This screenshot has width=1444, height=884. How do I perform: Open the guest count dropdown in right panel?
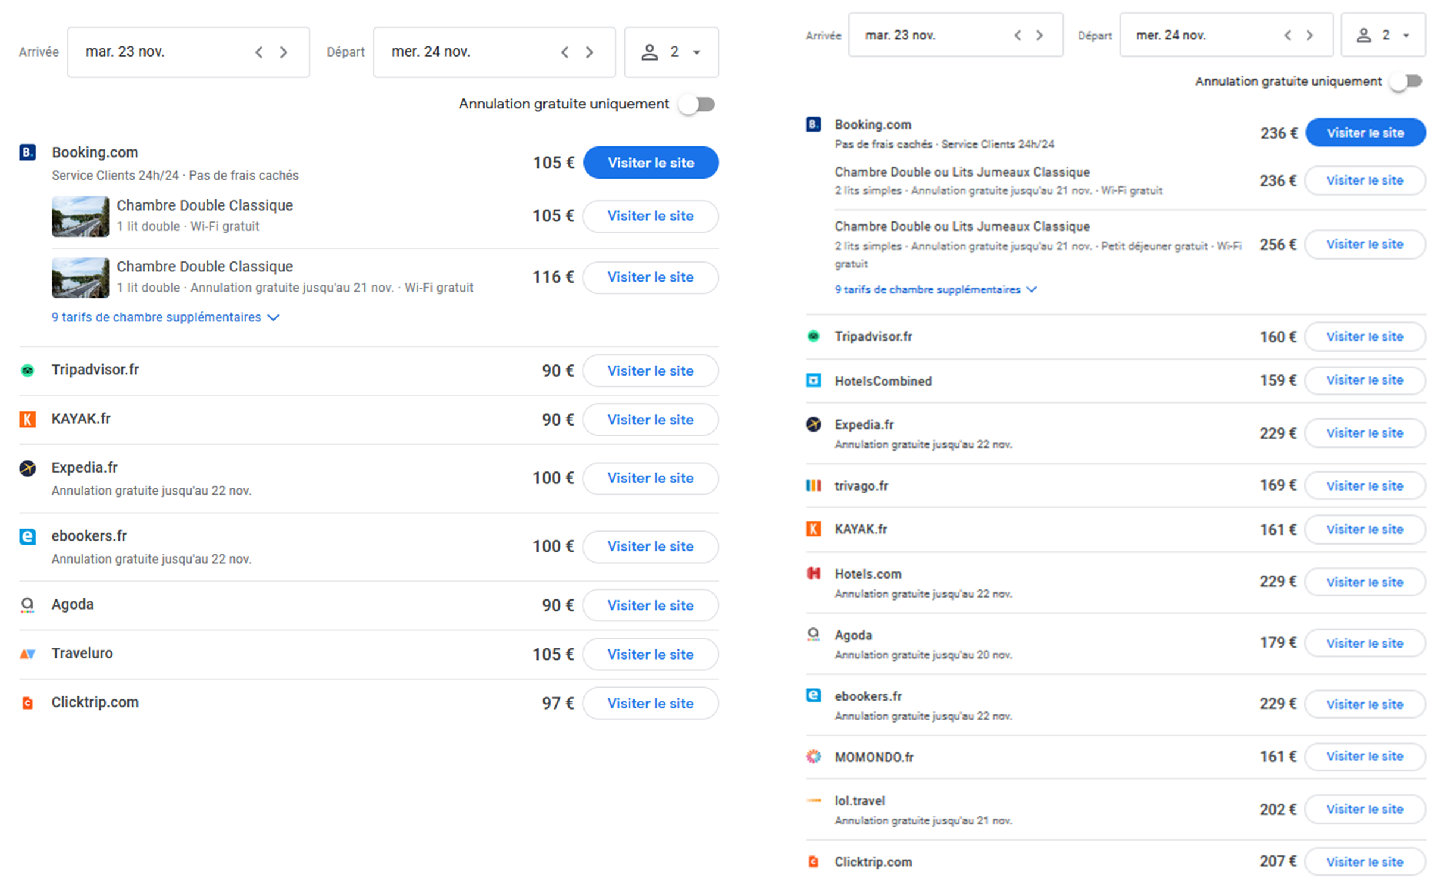pos(1383,35)
